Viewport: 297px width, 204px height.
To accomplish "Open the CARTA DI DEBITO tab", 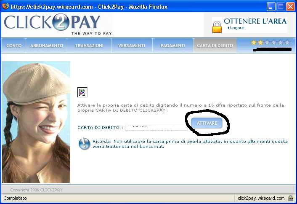I will tap(215, 46).
